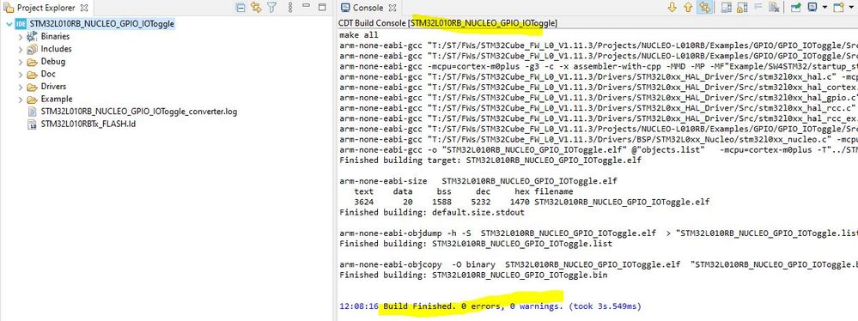Expand the Example folder

click(21, 100)
